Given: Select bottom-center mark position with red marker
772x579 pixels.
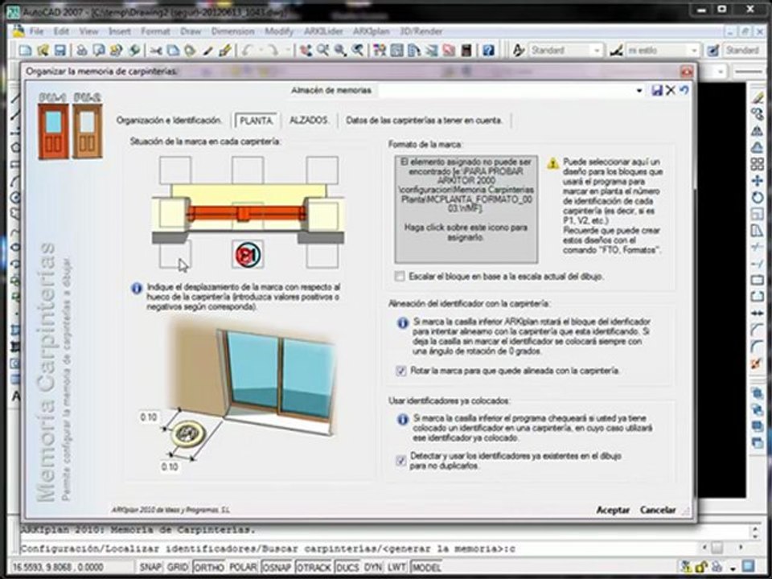Looking at the screenshot, I should tap(248, 255).
